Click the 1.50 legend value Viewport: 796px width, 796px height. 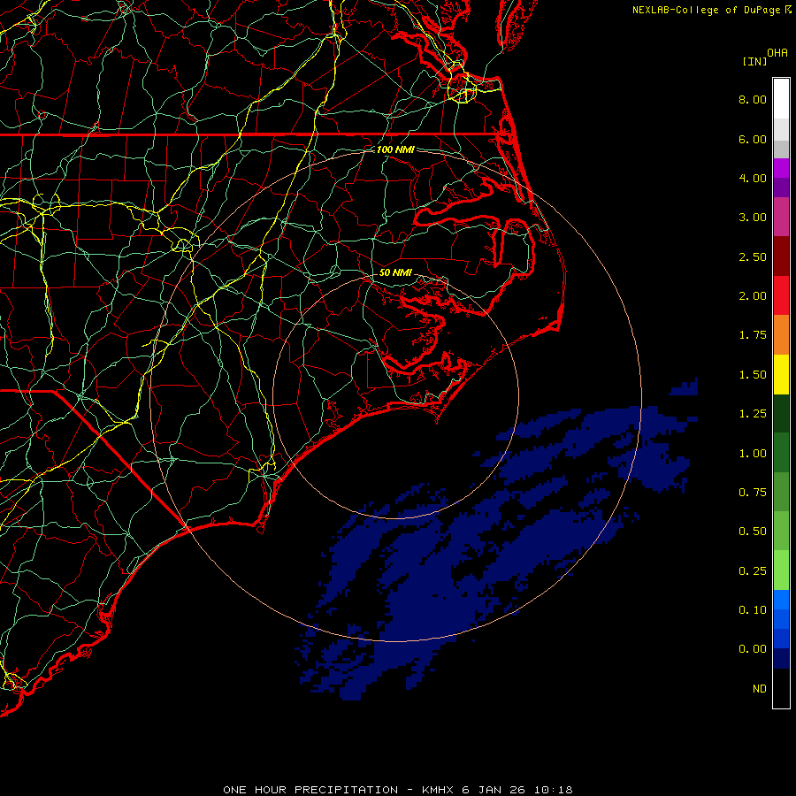tap(753, 375)
